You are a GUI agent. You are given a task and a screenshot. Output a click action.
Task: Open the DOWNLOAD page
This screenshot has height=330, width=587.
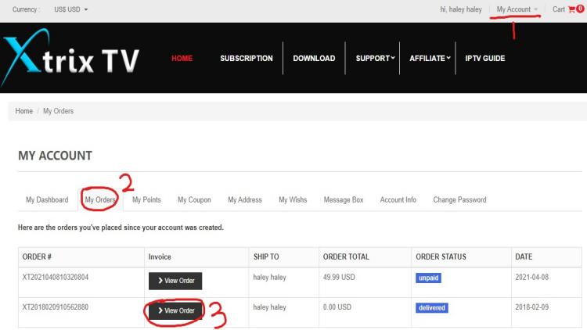pos(314,59)
